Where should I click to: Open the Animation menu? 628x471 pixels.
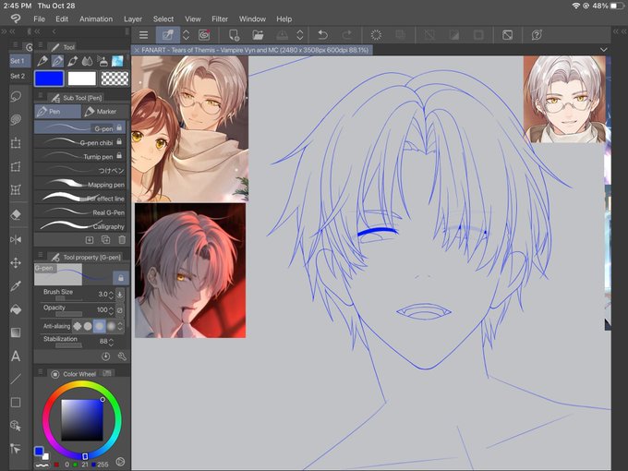[96, 18]
